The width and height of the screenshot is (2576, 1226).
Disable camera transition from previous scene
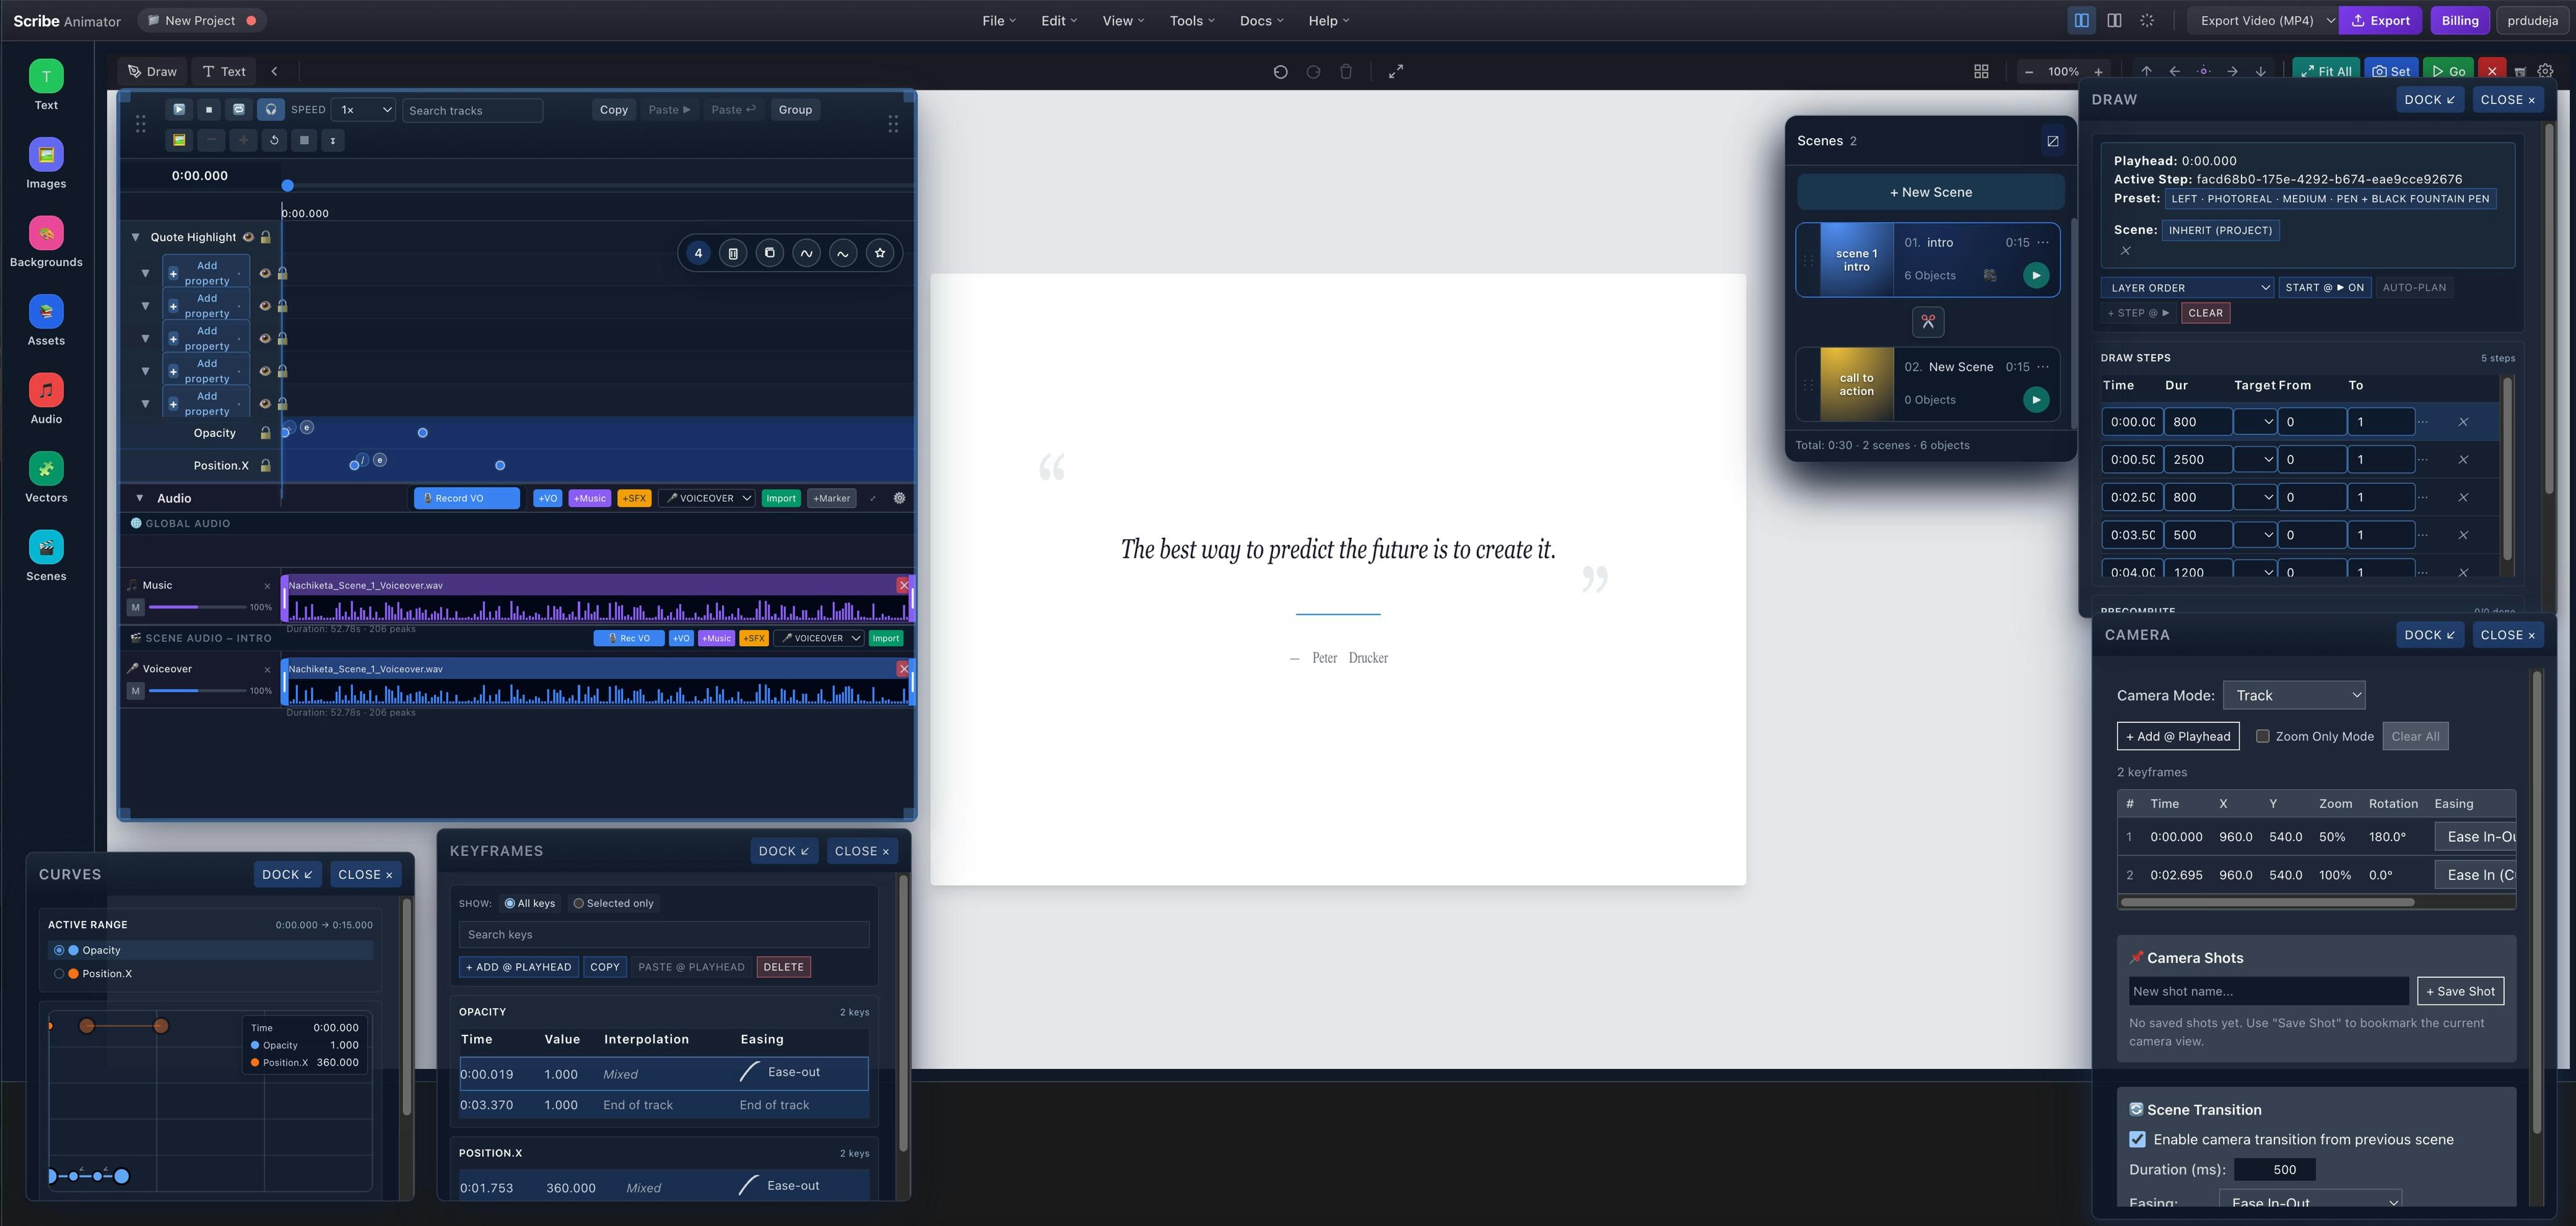click(2138, 1140)
